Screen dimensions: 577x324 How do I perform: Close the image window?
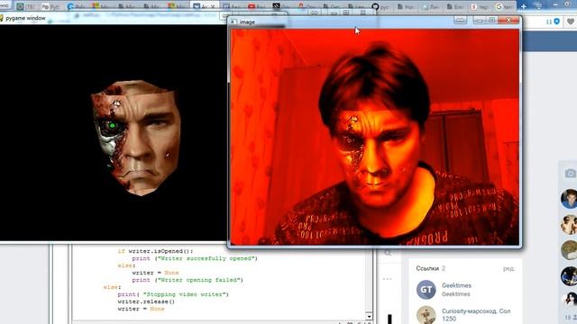pyautogui.click(x=508, y=20)
